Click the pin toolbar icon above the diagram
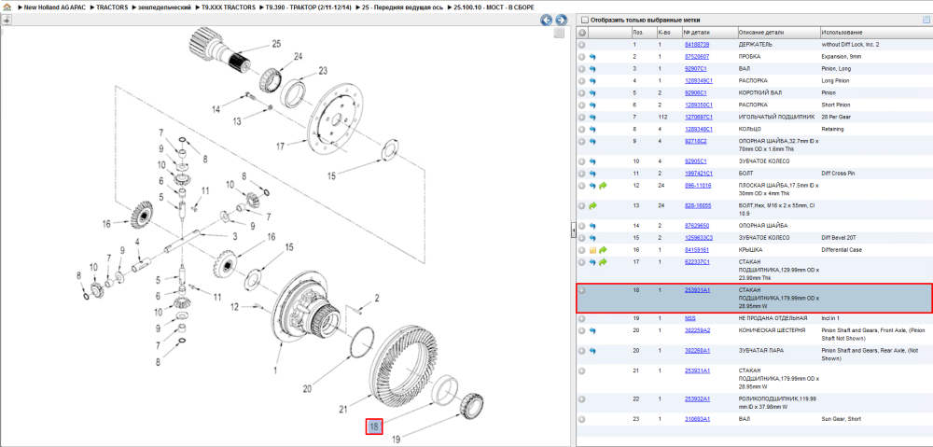The image size is (933, 447). [7, 21]
